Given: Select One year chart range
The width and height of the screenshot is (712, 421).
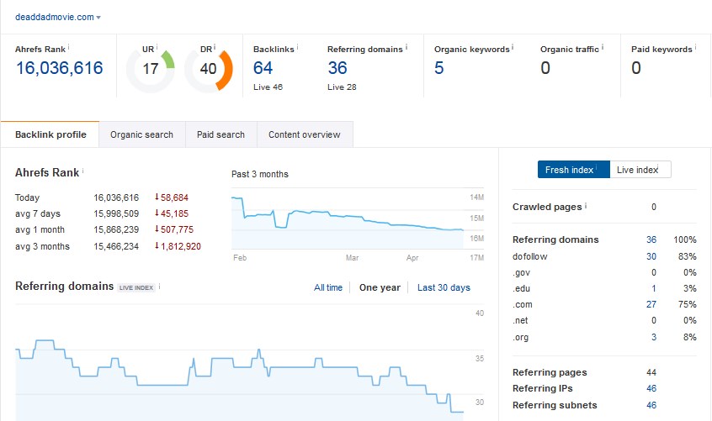Looking at the screenshot, I should [x=380, y=287].
